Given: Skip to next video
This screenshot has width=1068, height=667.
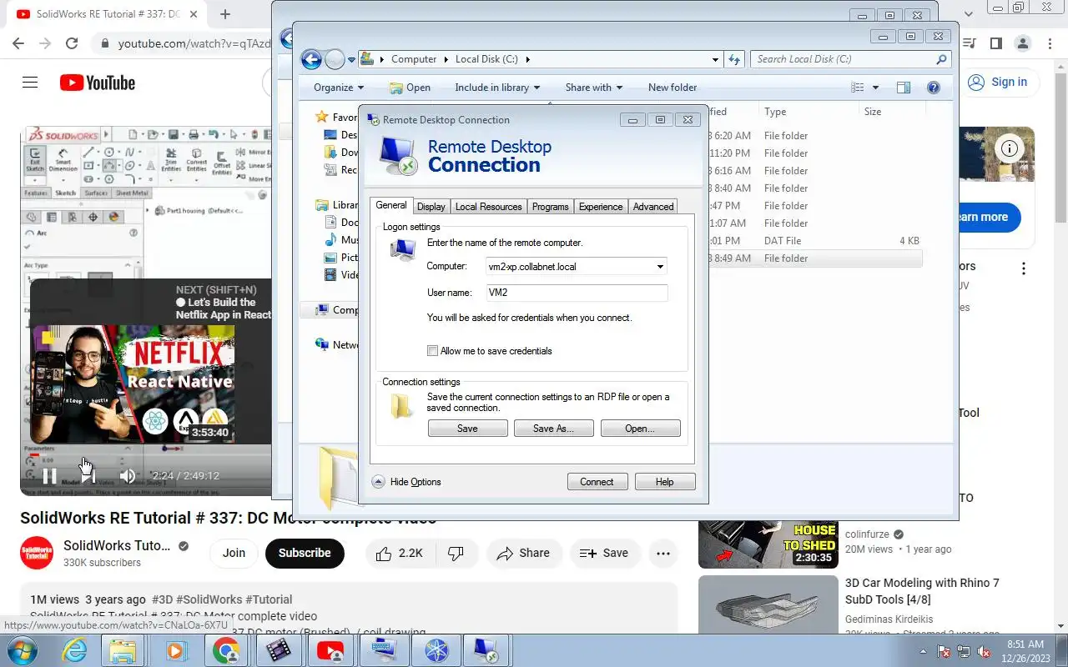Looking at the screenshot, I should pyautogui.click(x=88, y=476).
